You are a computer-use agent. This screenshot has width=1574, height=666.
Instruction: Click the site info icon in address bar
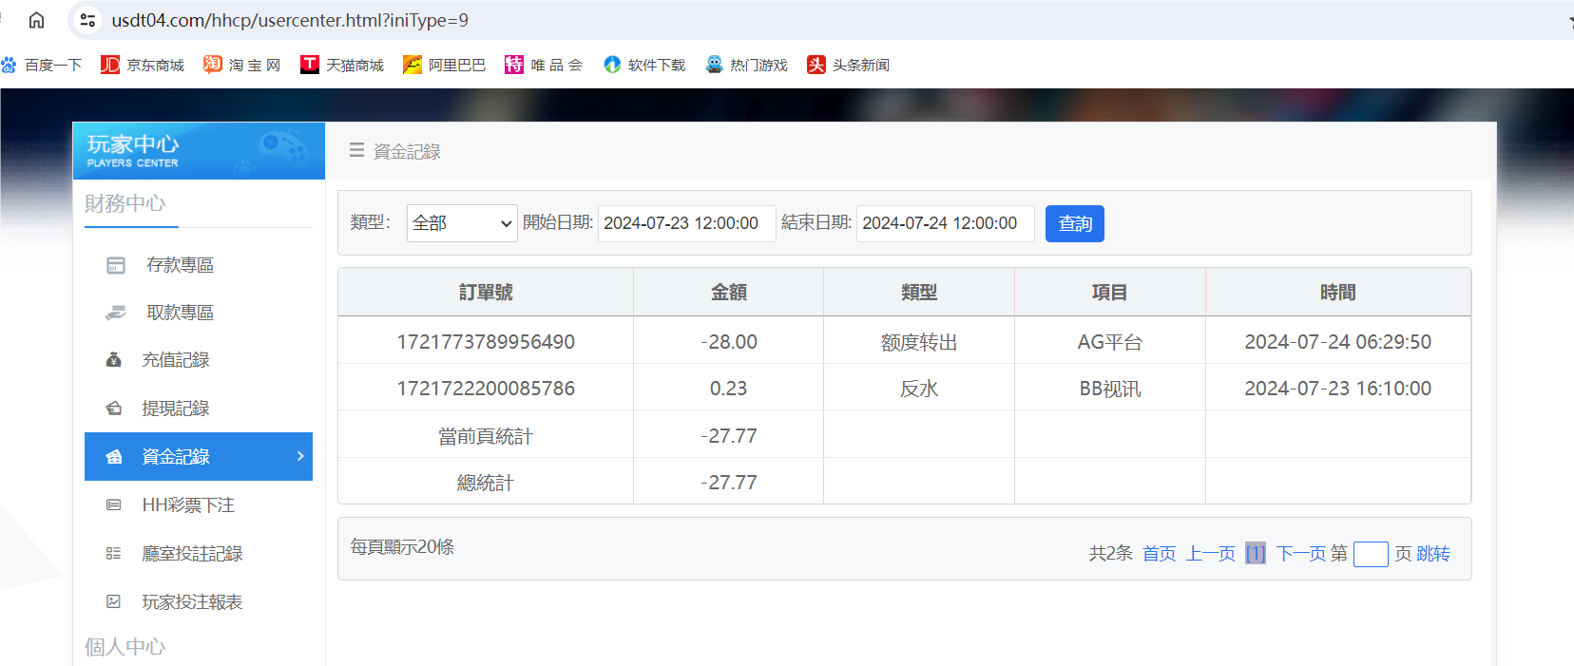87,20
